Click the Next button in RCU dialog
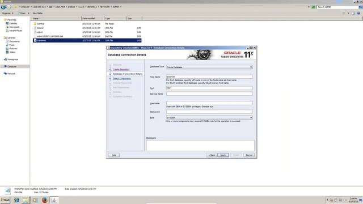 (223, 155)
